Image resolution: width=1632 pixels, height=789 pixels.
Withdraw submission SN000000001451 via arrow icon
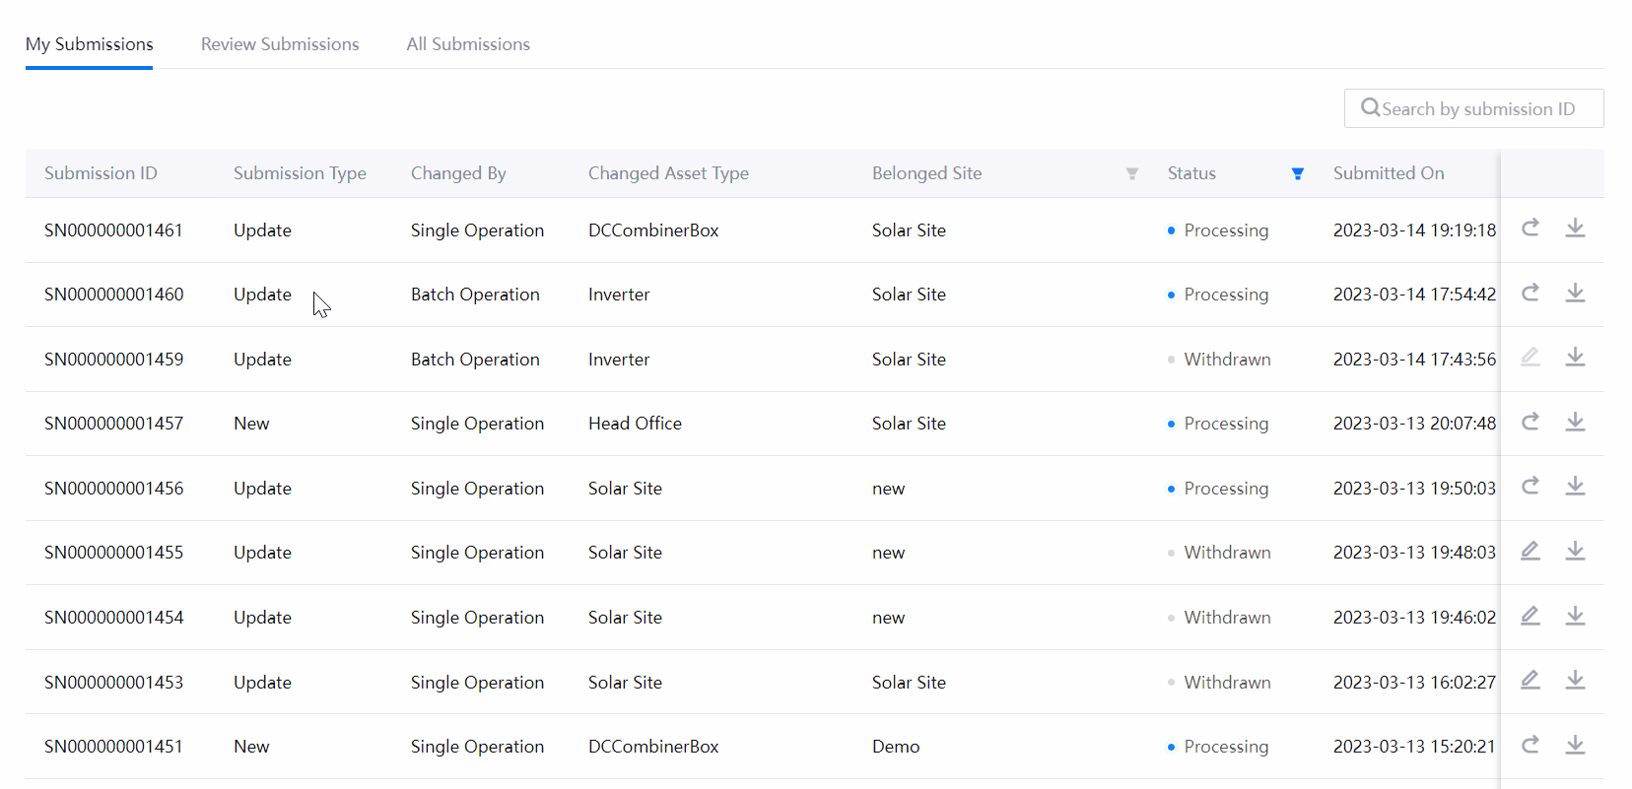click(x=1530, y=745)
